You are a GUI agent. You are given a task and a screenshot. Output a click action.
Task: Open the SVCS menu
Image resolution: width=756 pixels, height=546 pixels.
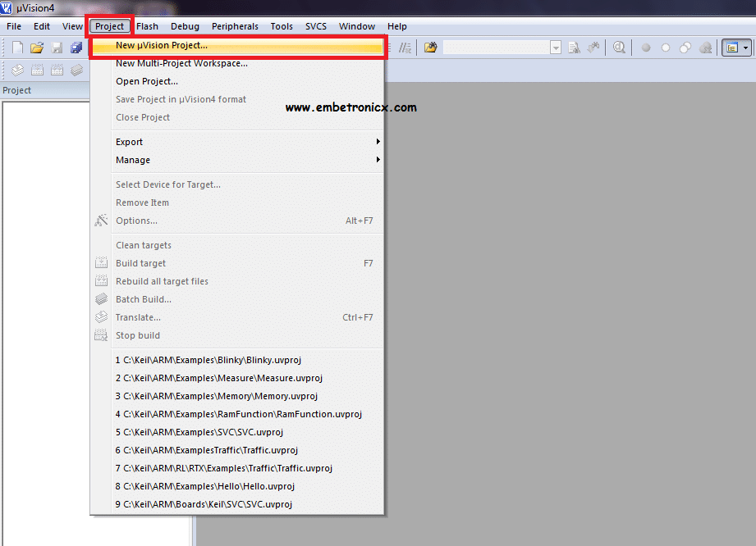(x=316, y=26)
